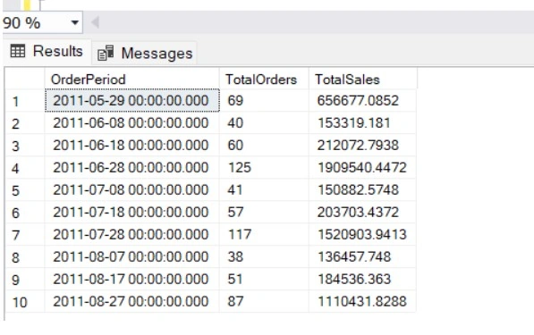Viewport: 534px width, 335px height.
Task: Select row number 3 header
Action: pyautogui.click(x=25, y=146)
